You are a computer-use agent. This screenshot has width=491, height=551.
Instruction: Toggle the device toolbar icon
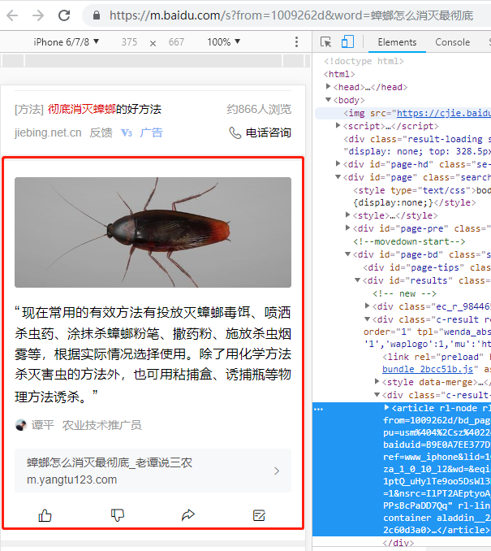coord(347,41)
